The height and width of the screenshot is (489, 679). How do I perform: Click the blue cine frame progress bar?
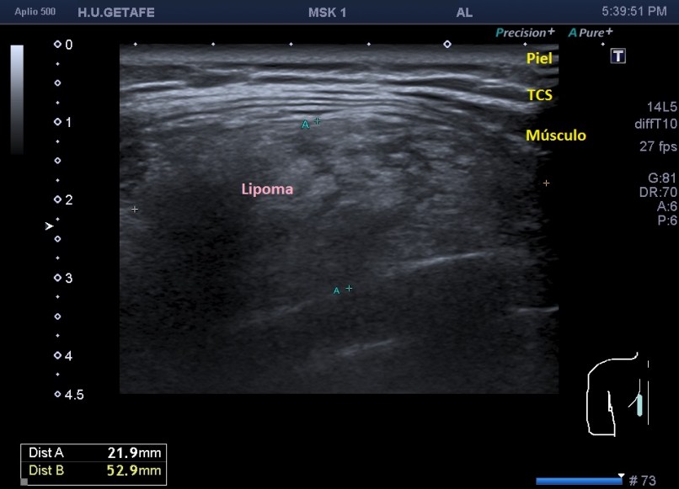coord(578,481)
